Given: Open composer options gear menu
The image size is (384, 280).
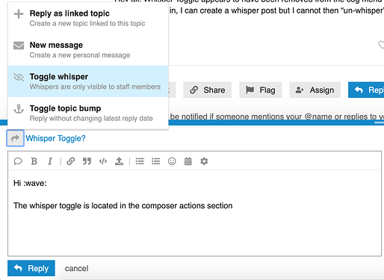Looking at the screenshot, I should click(x=204, y=161).
